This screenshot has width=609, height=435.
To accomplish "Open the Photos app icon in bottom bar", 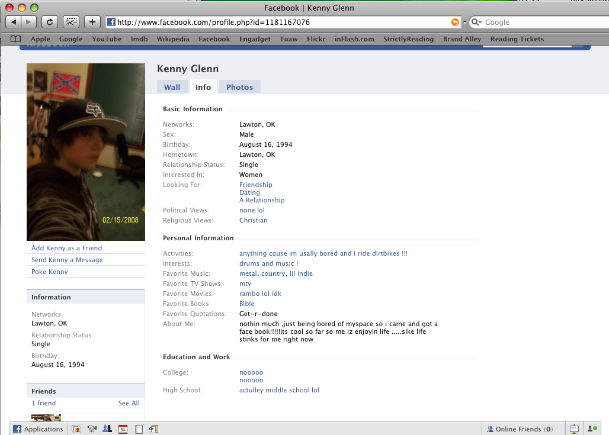I will pyautogui.click(x=76, y=429).
